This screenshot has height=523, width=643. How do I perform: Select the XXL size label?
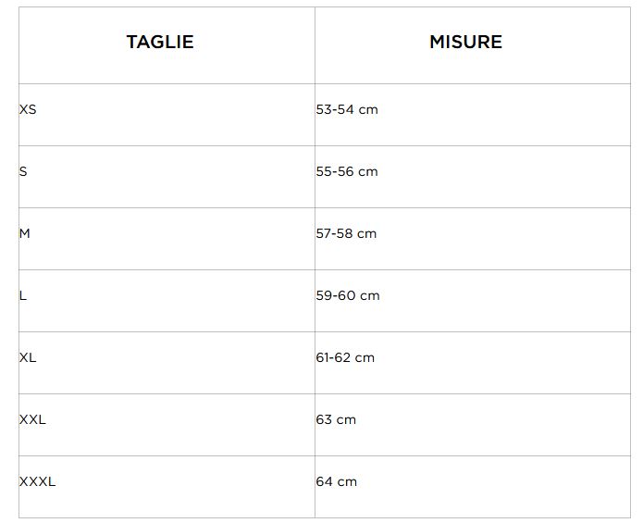32,419
